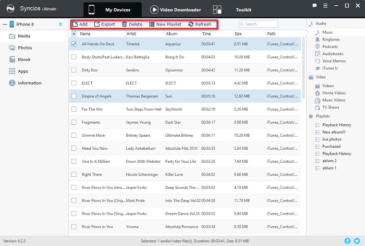Check the For The Win checkbox
Viewport: 365px width, 246px height.
[74, 109]
